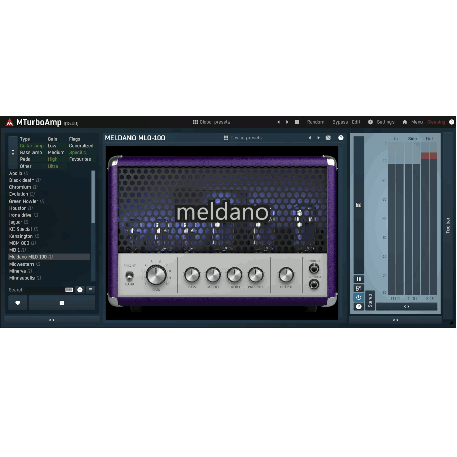Toggle Ultra gain filter
The width and height of the screenshot is (457, 457).
53,166
